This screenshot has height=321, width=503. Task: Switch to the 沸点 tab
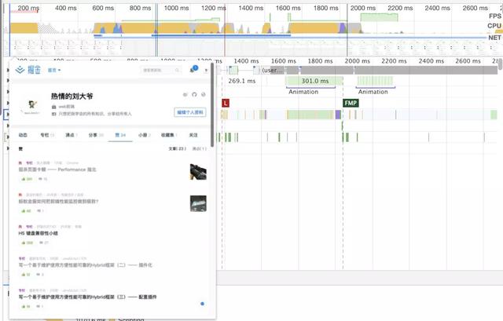pos(72,135)
